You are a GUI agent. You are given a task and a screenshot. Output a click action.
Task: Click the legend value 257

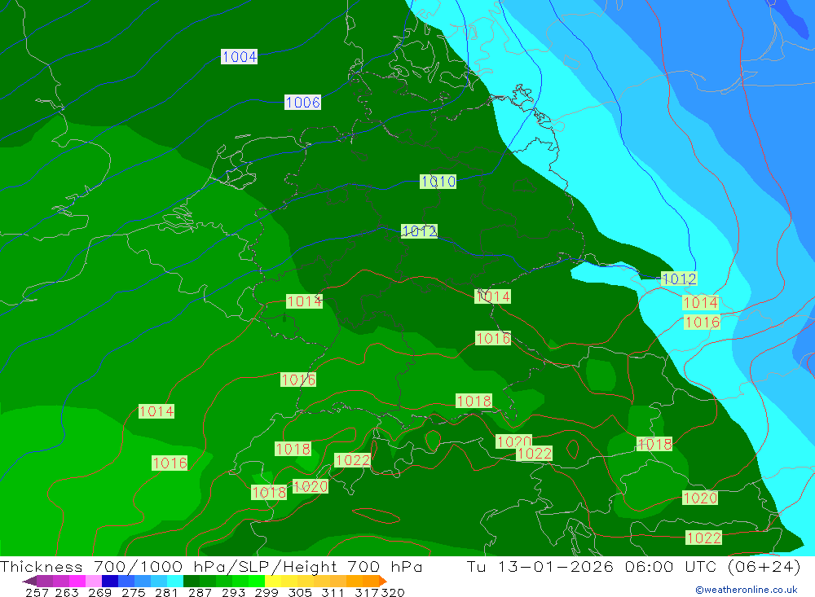pyautogui.click(x=37, y=593)
